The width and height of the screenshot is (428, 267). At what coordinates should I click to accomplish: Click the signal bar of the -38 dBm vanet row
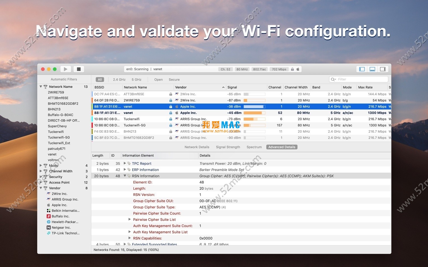[255, 107]
